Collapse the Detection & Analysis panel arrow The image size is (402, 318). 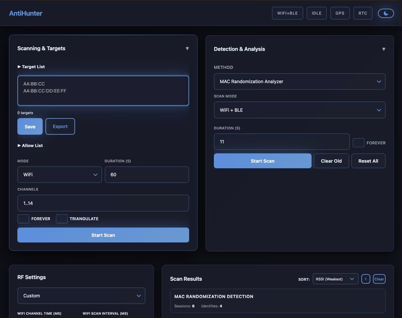(x=383, y=49)
